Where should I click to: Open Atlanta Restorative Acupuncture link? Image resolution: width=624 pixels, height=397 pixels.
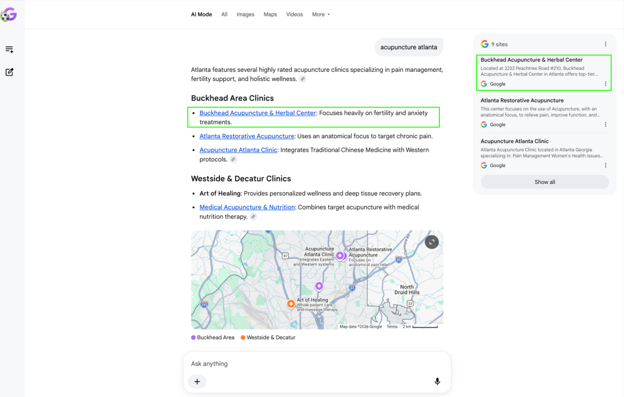tap(247, 136)
